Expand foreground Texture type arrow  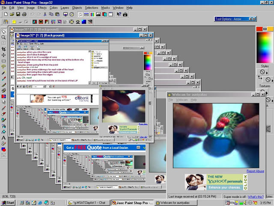[x=267, y=93]
